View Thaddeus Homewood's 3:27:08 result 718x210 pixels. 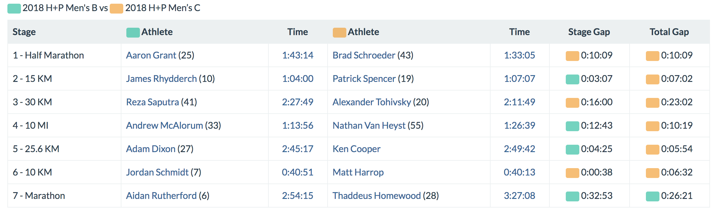(519, 196)
